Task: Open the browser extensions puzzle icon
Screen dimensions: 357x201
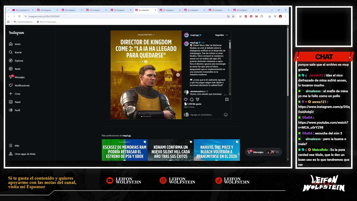Action: coord(262,16)
